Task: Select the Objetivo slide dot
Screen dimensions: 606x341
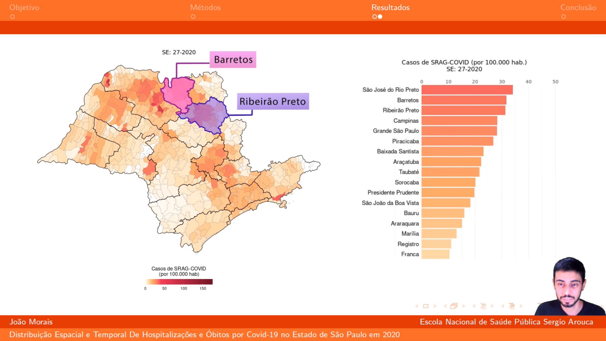Action: (12, 17)
